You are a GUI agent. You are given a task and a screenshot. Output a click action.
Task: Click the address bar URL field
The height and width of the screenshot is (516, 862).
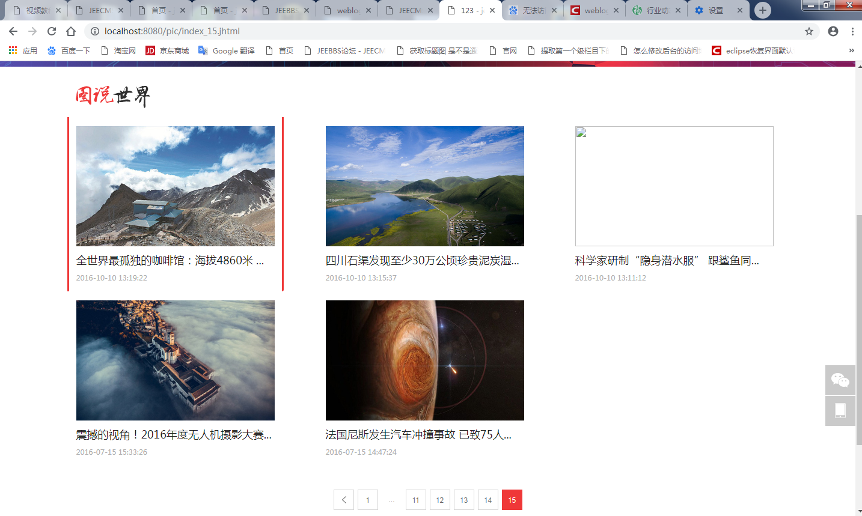point(451,31)
